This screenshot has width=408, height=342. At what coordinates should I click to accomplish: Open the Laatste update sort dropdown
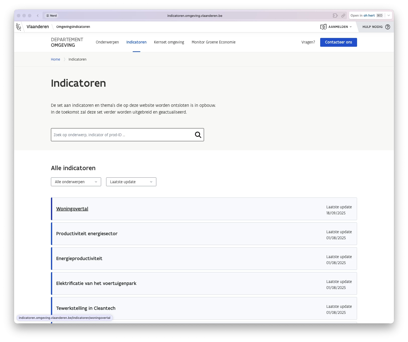tap(131, 182)
